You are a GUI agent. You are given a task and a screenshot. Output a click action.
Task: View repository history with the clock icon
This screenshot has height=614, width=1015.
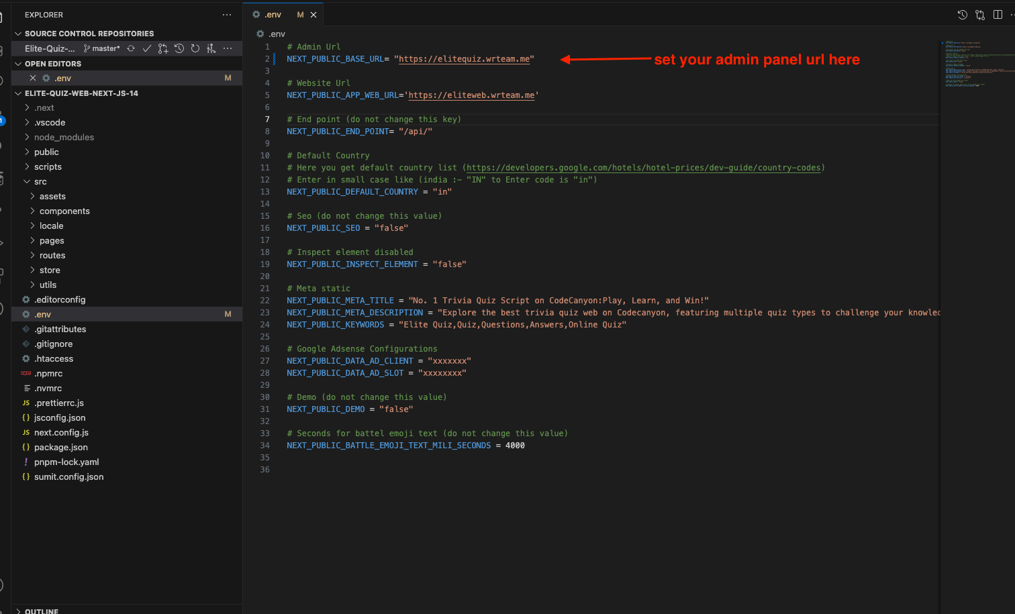(x=179, y=48)
